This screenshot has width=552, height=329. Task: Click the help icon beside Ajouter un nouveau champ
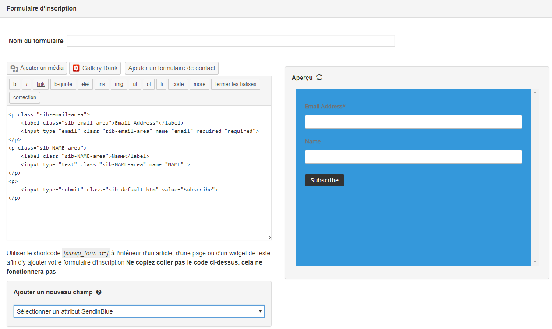[x=99, y=292]
